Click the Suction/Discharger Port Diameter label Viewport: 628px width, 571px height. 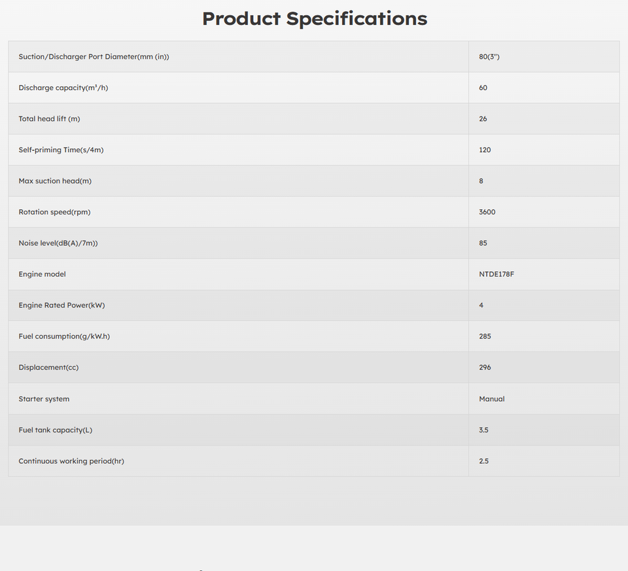94,57
